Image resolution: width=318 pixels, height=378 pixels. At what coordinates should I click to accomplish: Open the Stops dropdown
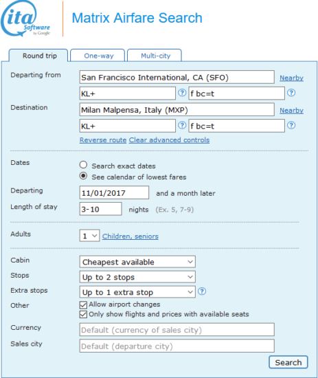click(x=137, y=277)
